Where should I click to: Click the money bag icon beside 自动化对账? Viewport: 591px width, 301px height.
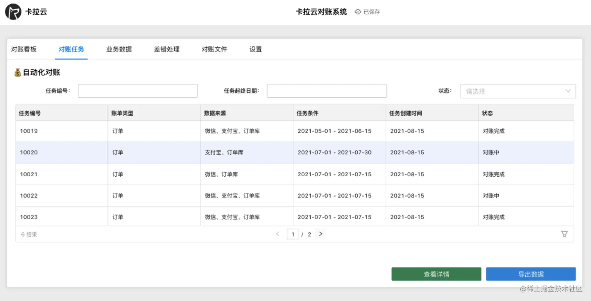pos(17,72)
